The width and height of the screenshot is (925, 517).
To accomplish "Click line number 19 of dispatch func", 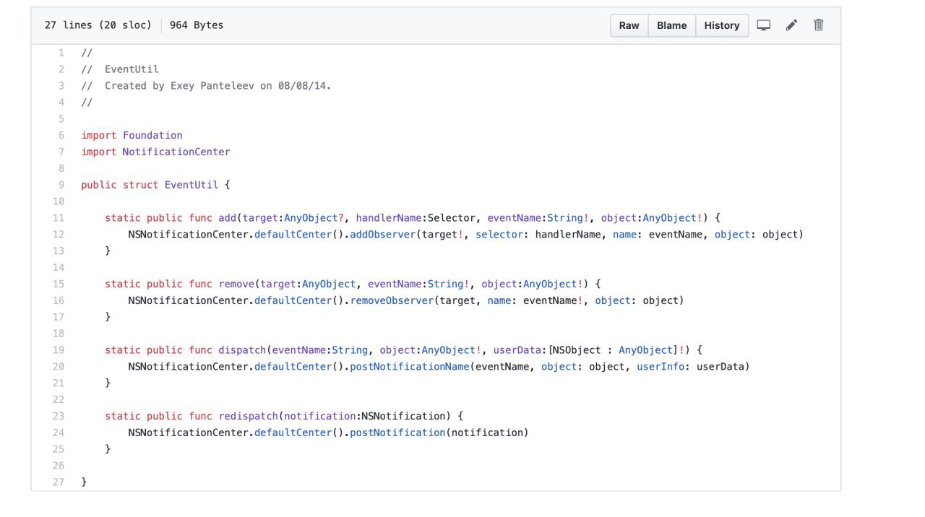I will point(59,350).
